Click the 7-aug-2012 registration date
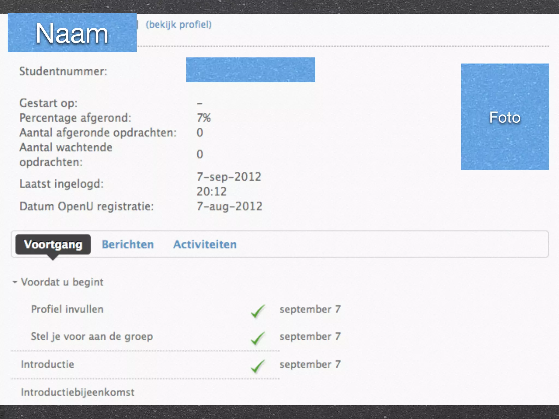Screen dimensions: 559x419 (x=229, y=206)
